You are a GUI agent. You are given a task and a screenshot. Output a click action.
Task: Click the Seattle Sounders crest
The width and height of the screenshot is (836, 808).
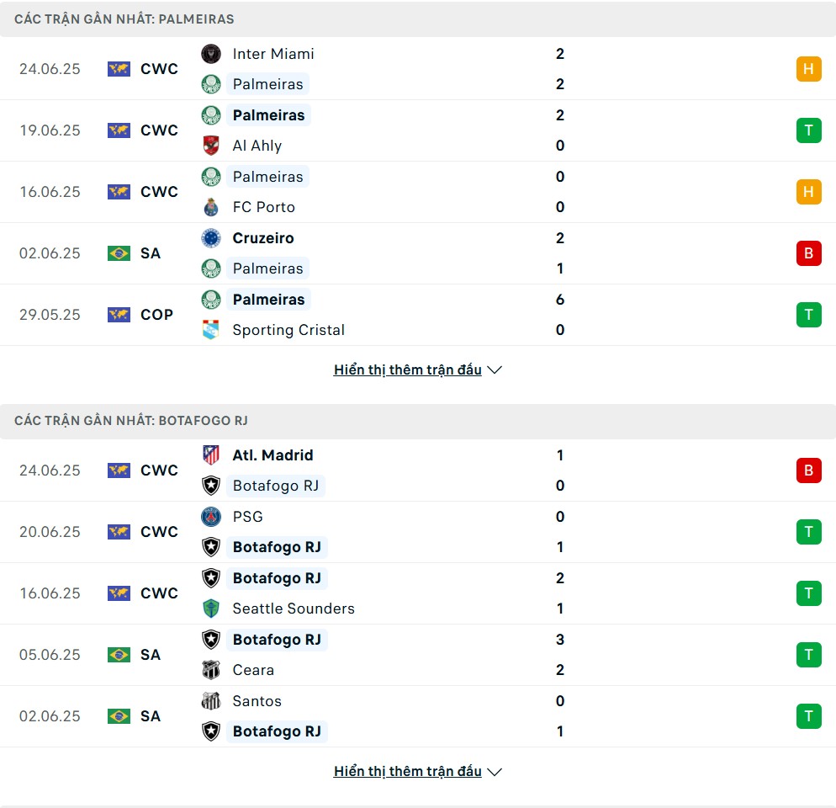(x=211, y=609)
